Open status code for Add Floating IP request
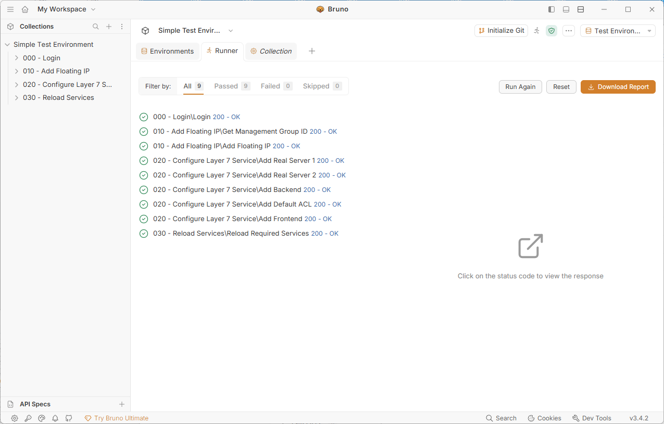Viewport: 664px width, 424px height. pyautogui.click(x=286, y=146)
